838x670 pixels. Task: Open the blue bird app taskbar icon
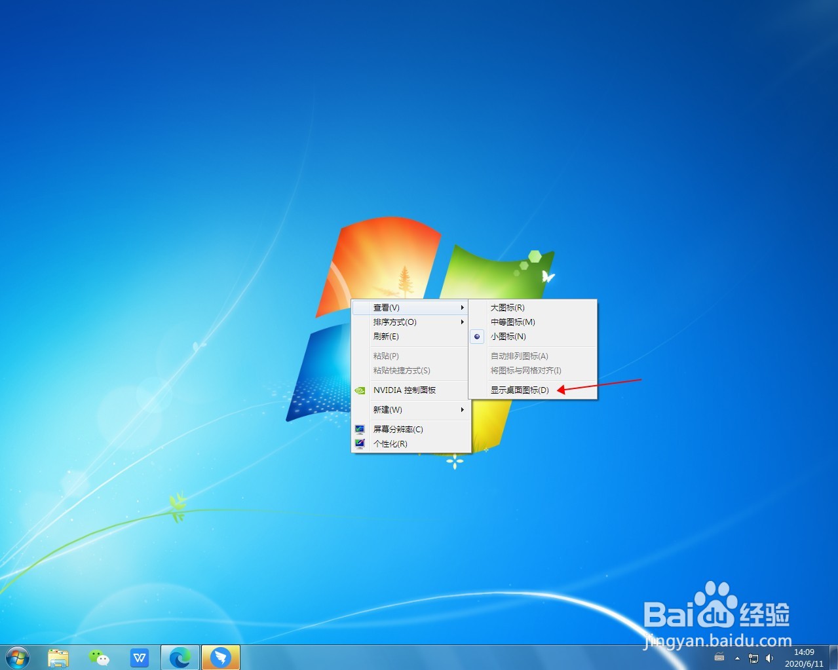(221, 658)
